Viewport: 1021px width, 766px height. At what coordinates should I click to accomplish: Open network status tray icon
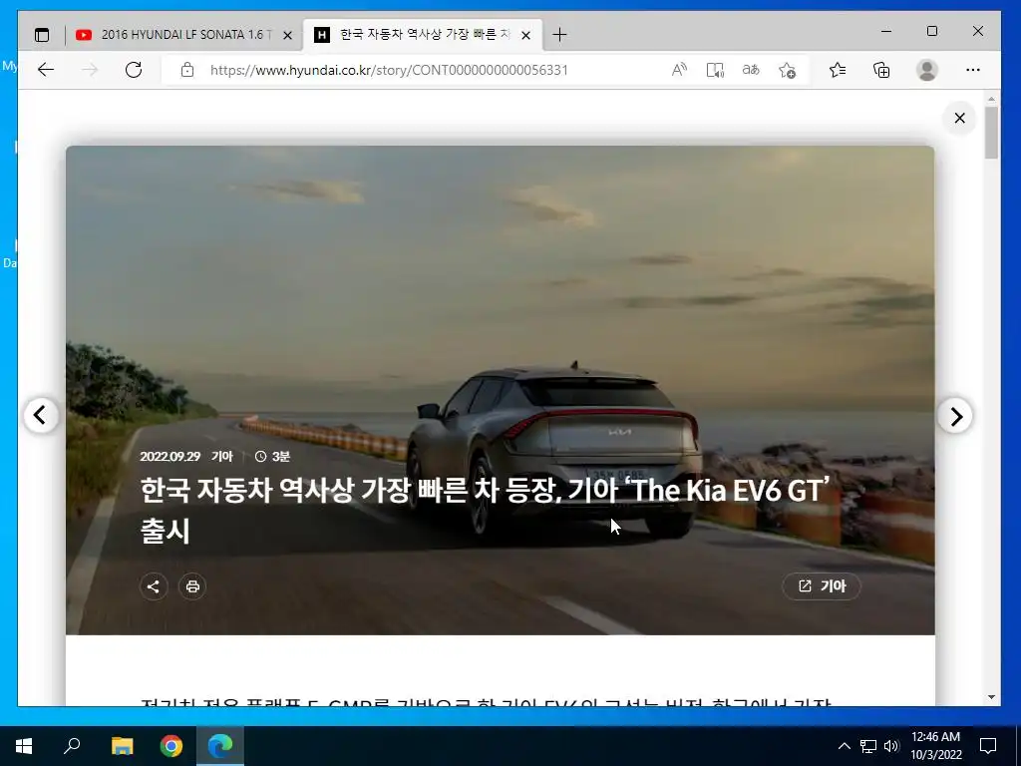[x=868, y=746]
